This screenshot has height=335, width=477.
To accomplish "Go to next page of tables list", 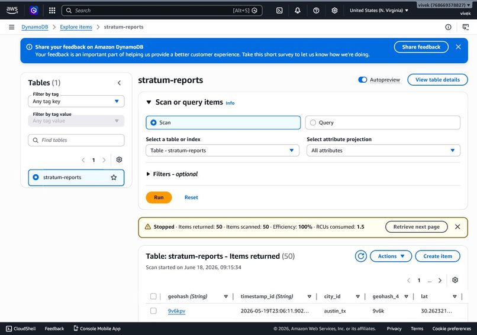I will [x=104, y=160].
